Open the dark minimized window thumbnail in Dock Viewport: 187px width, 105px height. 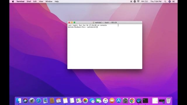pos(162,101)
